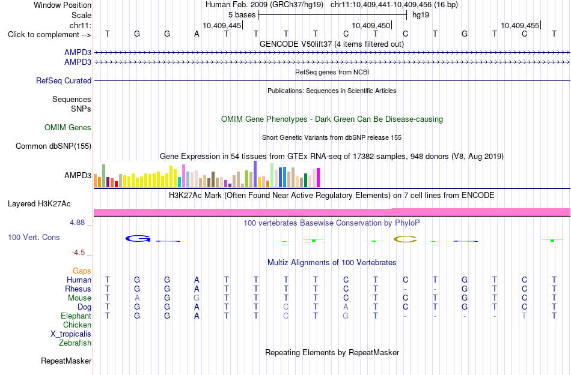Click the Mouse species label

point(79,298)
